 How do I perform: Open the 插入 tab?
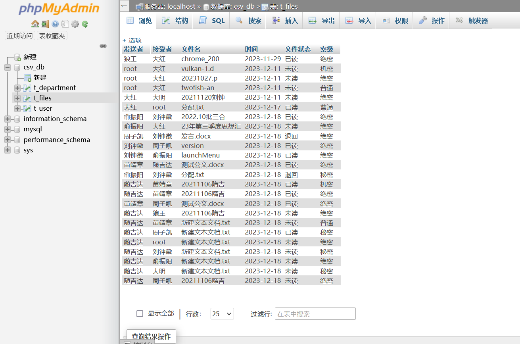[285, 21]
